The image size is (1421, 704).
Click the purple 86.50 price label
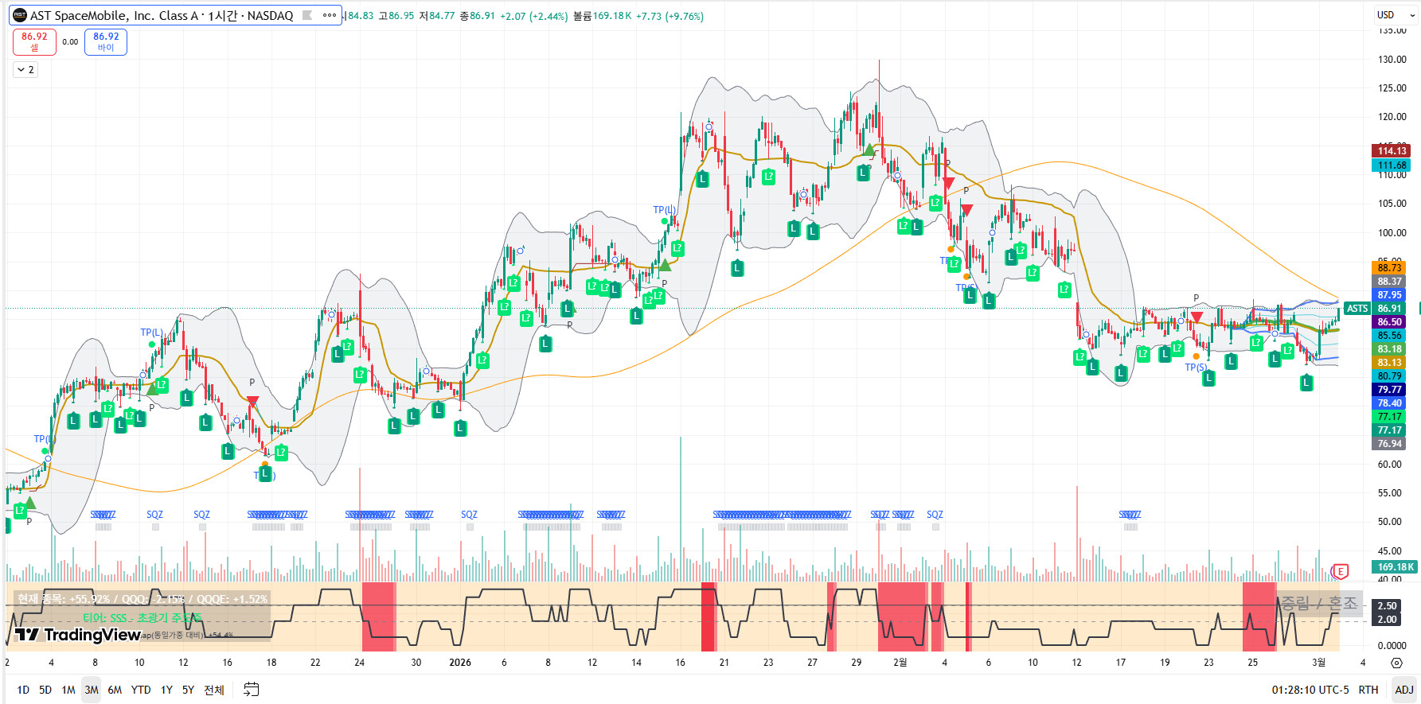tap(1390, 322)
